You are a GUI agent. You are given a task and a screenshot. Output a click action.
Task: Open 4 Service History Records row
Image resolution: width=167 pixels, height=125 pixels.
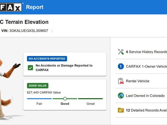[x=141, y=52]
